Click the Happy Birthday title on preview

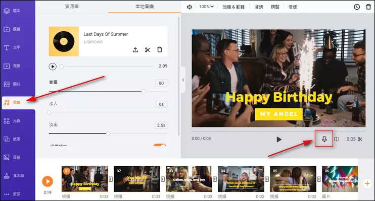(x=279, y=98)
